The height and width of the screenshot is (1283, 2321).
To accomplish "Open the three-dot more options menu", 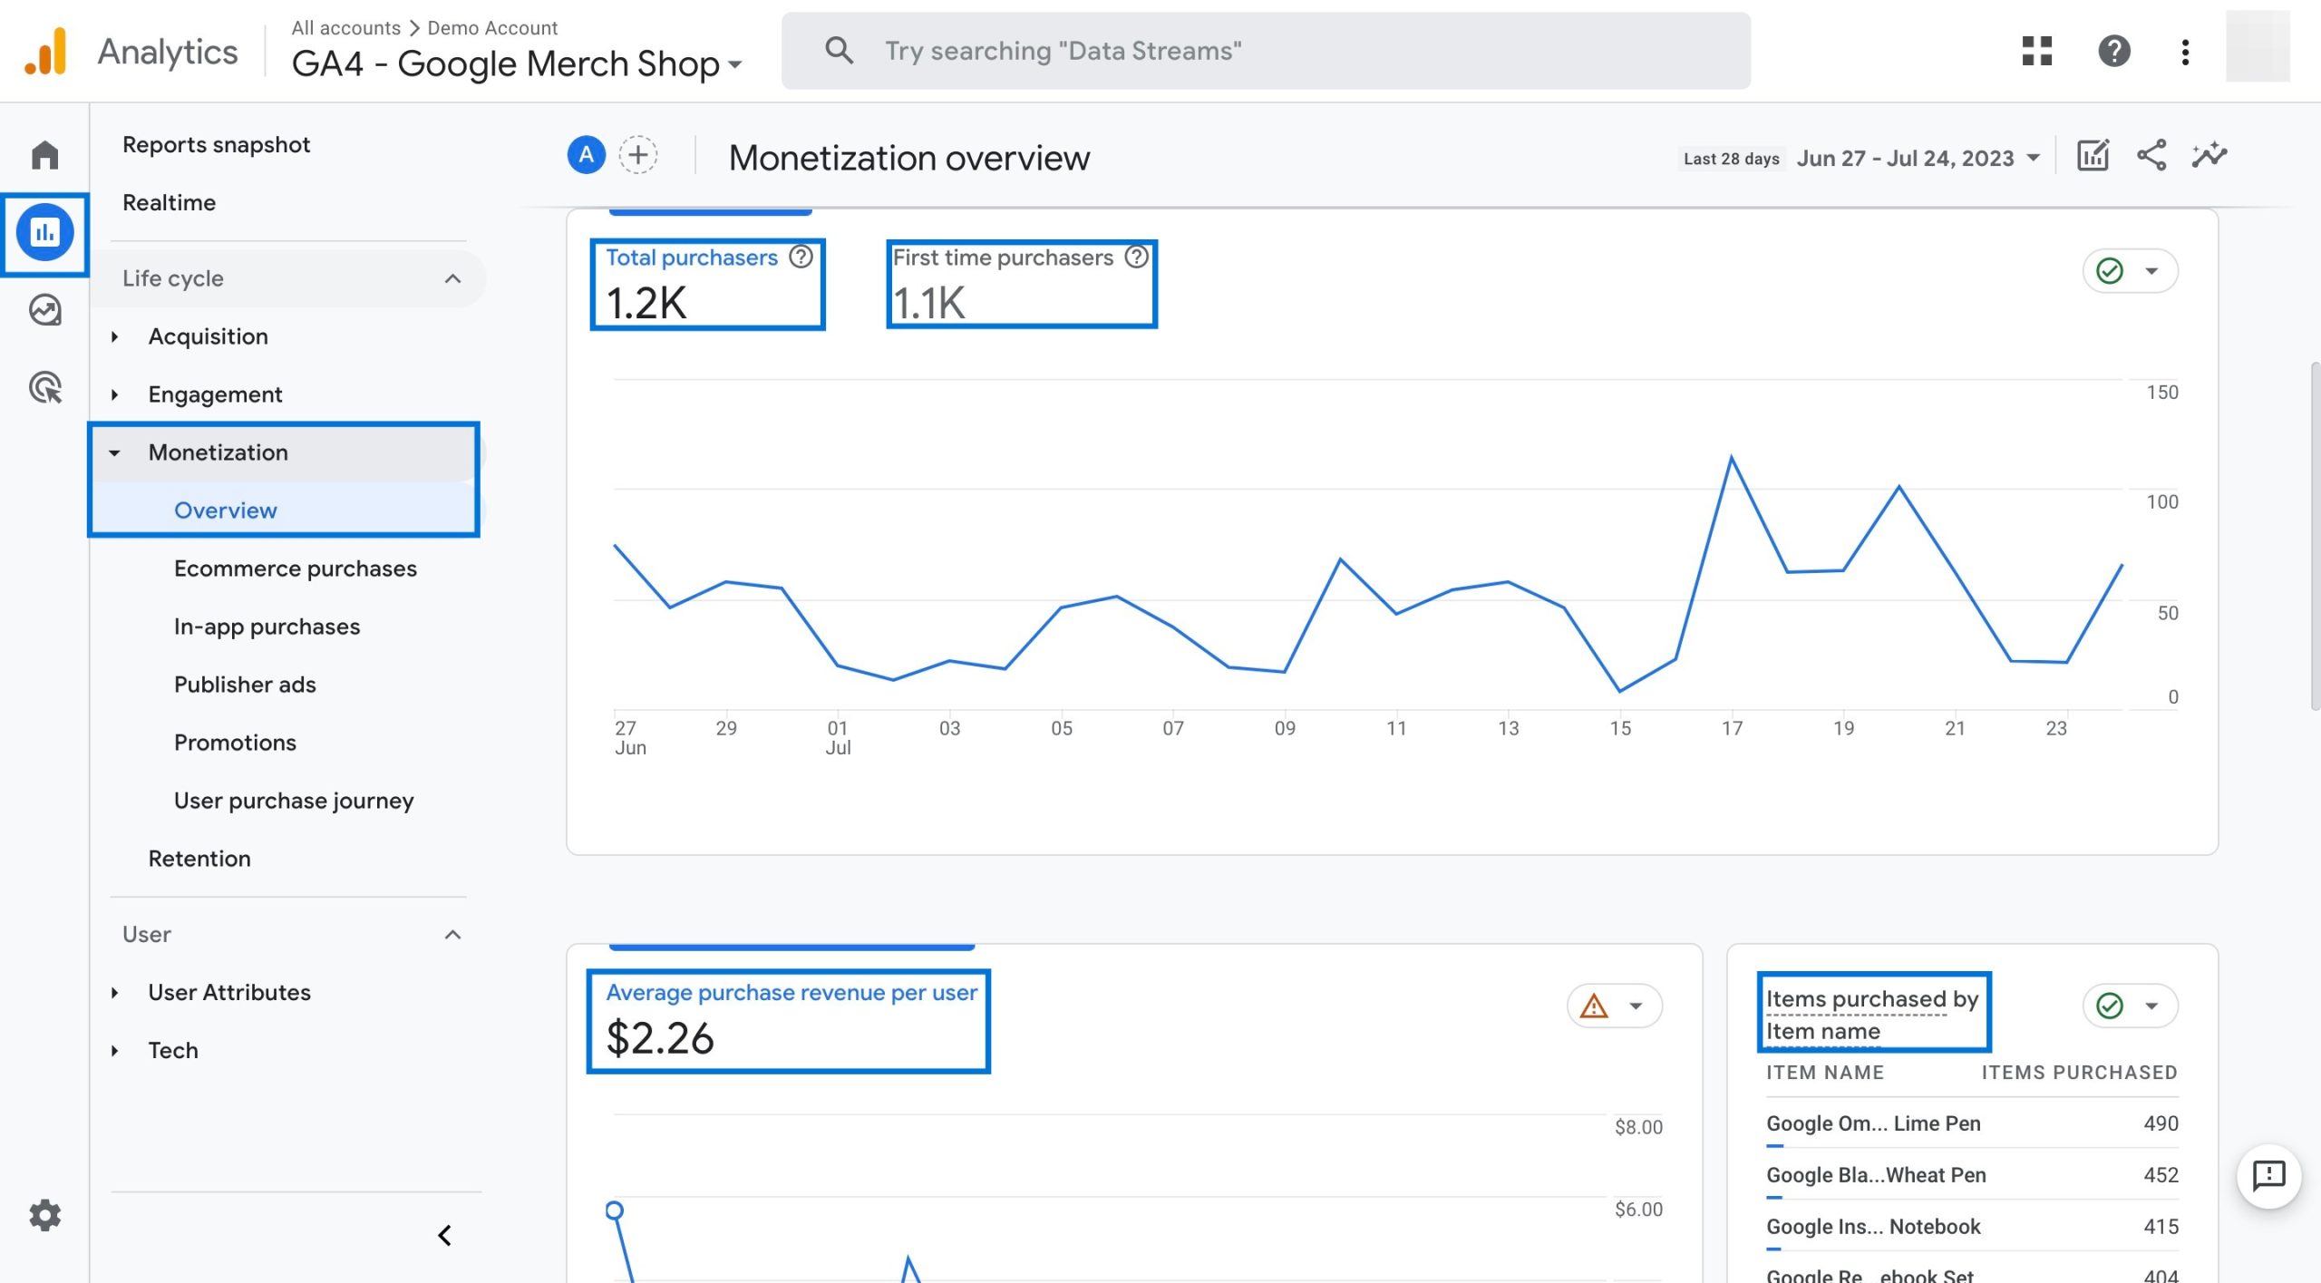I will [2185, 51].
